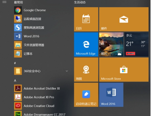151x116 pixels.
Task: Click the red weather alert badge
Action: [131, 53]
